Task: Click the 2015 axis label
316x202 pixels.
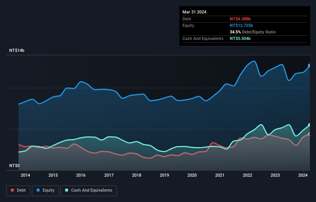Action: [x=53, y=175]
